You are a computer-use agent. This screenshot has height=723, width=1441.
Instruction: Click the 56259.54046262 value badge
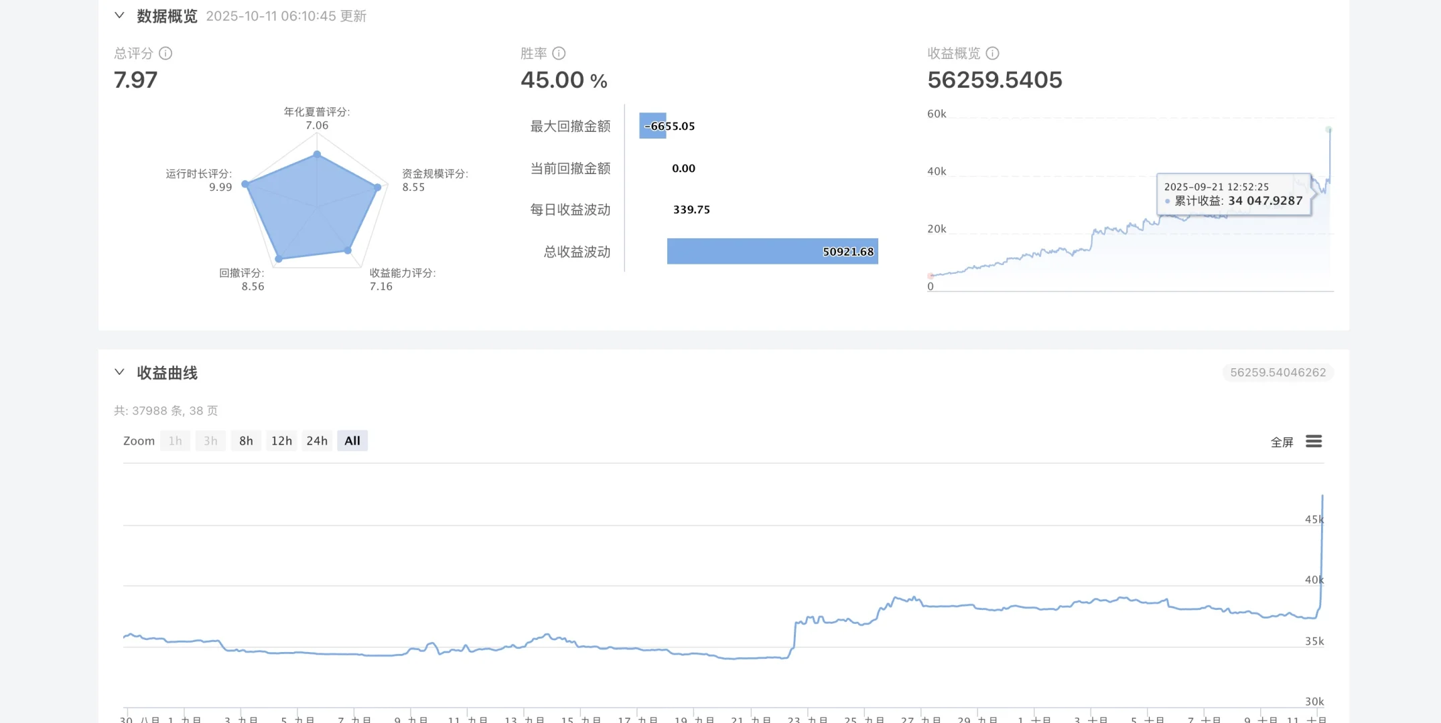1277,372
